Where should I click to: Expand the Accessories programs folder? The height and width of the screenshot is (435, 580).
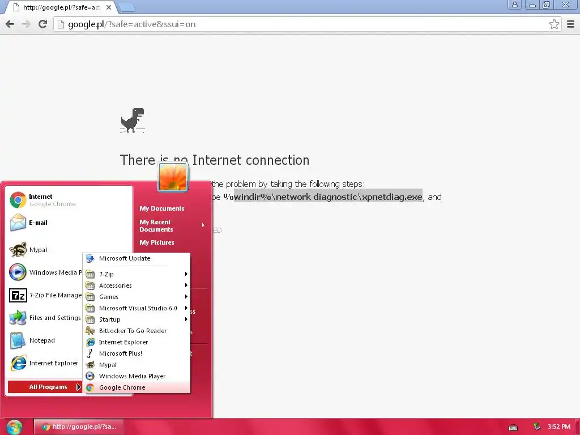tap(136, 285)
